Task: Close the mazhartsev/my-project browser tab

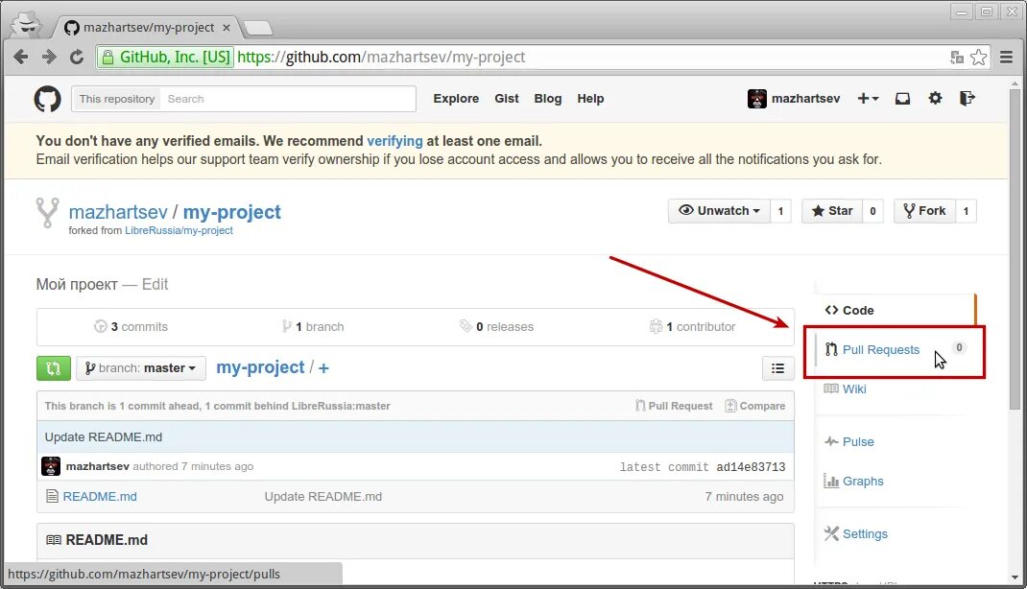Action: (226, 28)
